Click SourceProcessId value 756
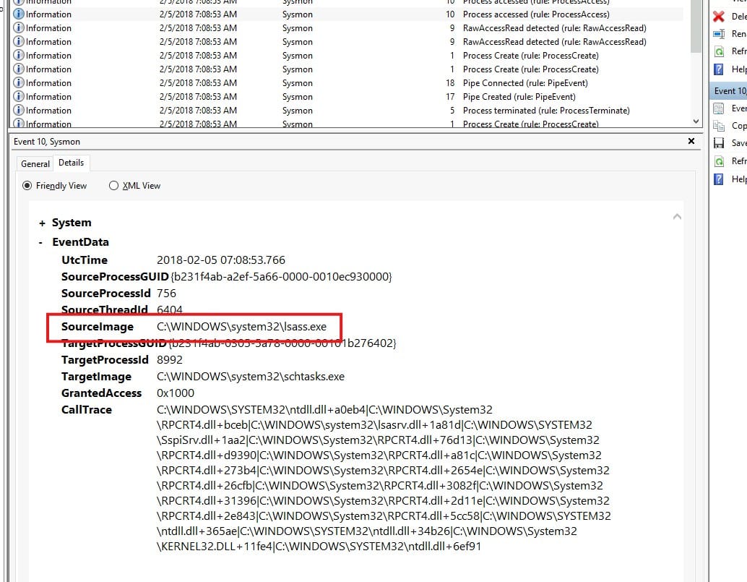Image resolution: width=747 pixels, height=582 pixels. click(x=166, y=294)
